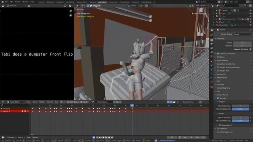
Task: Click the Light object icon in the outliner
Action: click(x=219, y=13)
